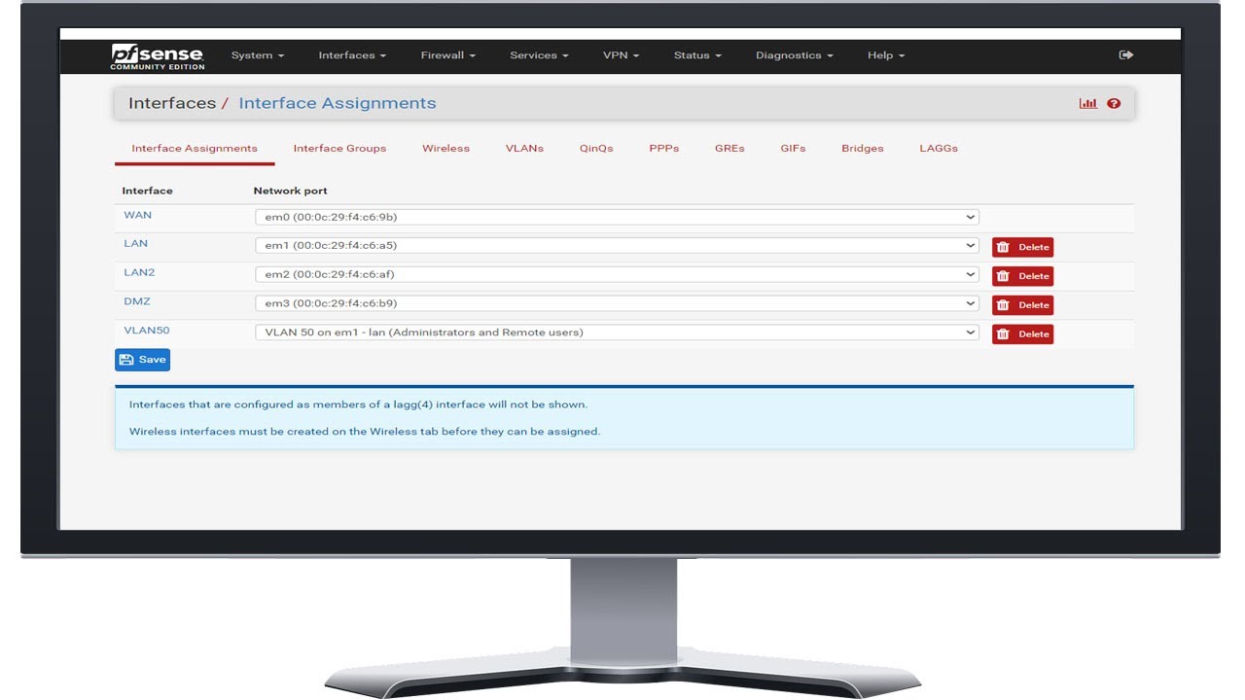Viewport: 1245px width, 700px height.
Task: Open LAN network port dropdown showing em1
Action: (x=617, y=246)
